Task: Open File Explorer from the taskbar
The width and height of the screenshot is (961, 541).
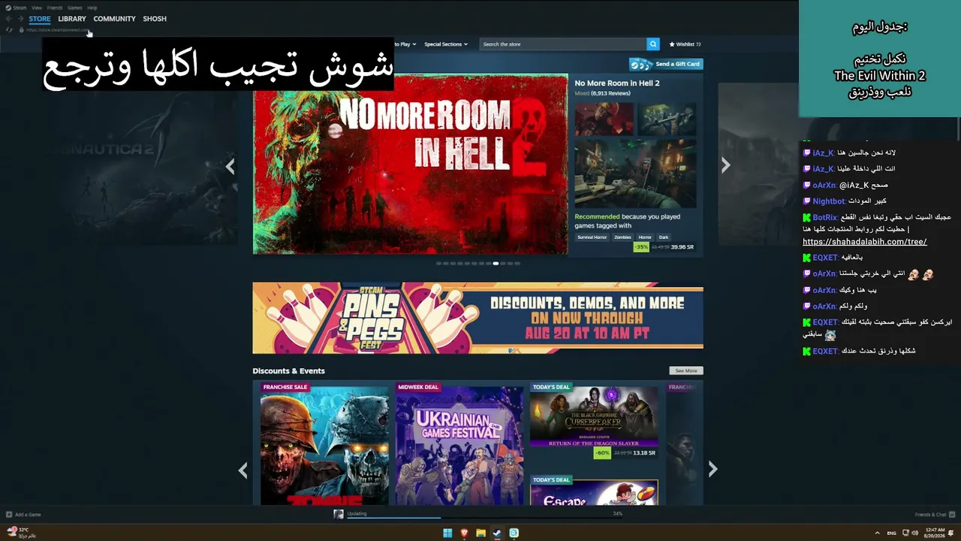Action: pos(480,533)
